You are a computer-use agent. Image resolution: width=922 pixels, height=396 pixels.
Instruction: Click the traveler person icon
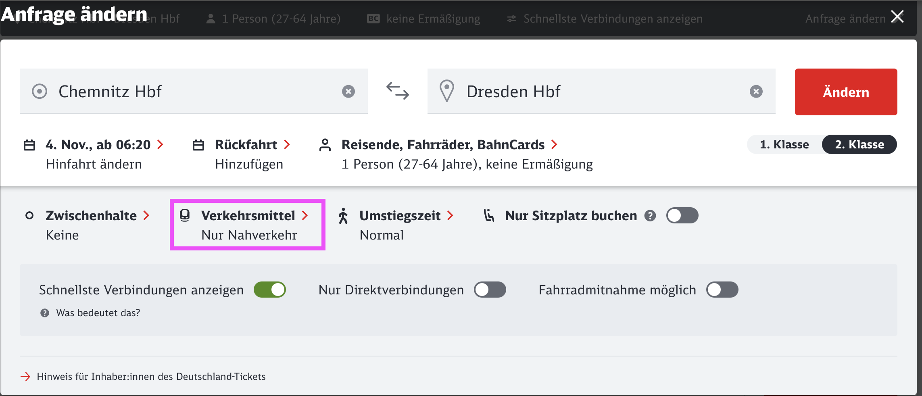[325, 145]
